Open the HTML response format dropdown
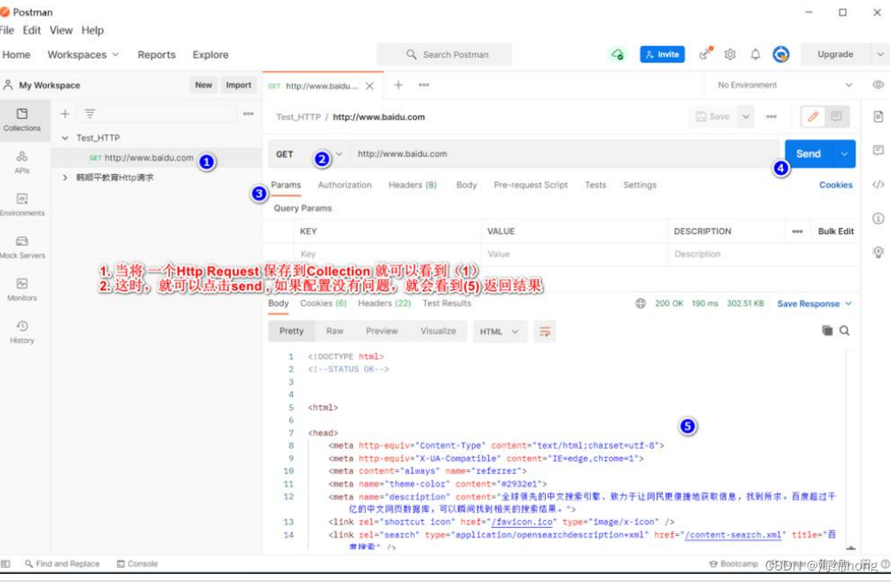The height and width of the screenshot is (582, 891). pos(499,332)
